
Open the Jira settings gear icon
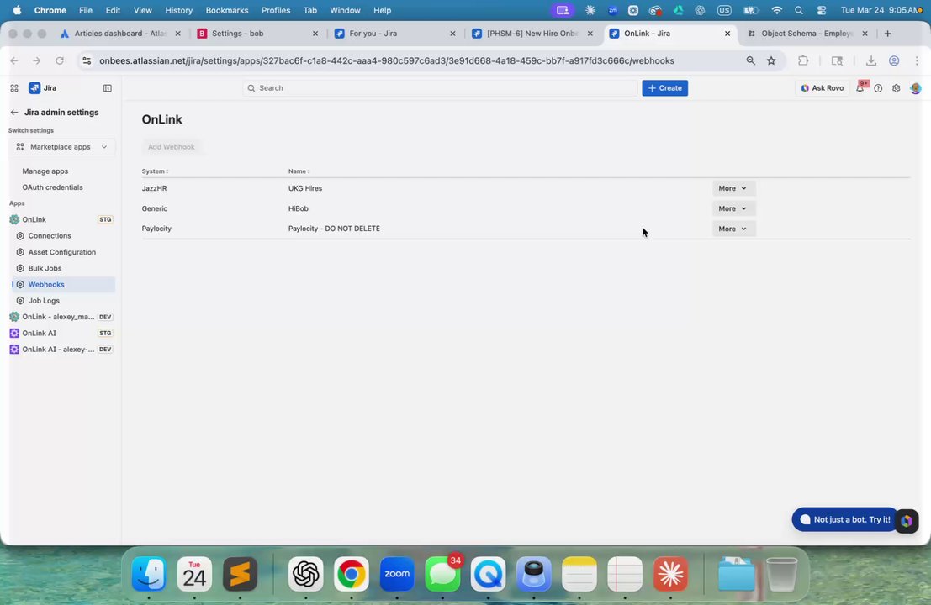pos(896,87)
